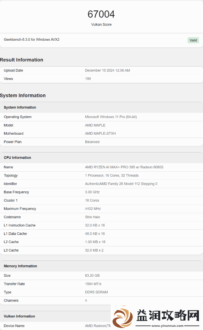Click the AuthenticAMD Family 26 identifier value
Image resolution: width=203 pixels, height=330 pixels.
tap(121, 184)
